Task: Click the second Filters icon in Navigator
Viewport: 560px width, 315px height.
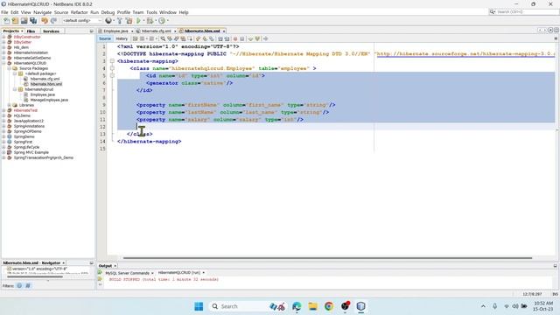Action: pyautogui.click(x=28, y=286)
